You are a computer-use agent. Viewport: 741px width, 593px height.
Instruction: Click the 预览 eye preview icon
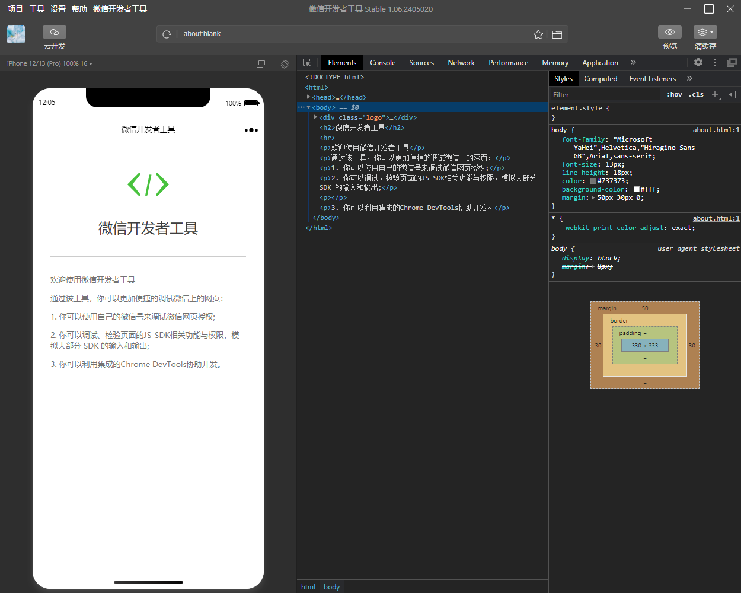pos(670,32)
